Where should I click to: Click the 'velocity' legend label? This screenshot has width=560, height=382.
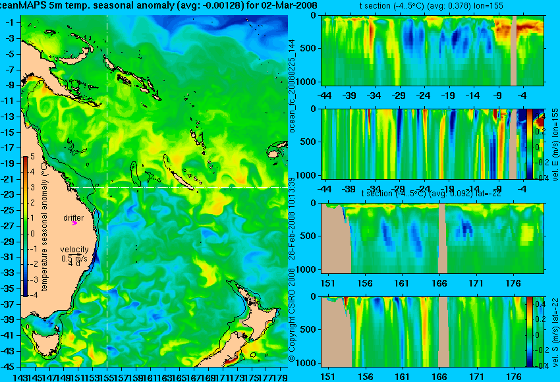pos(74,250)
